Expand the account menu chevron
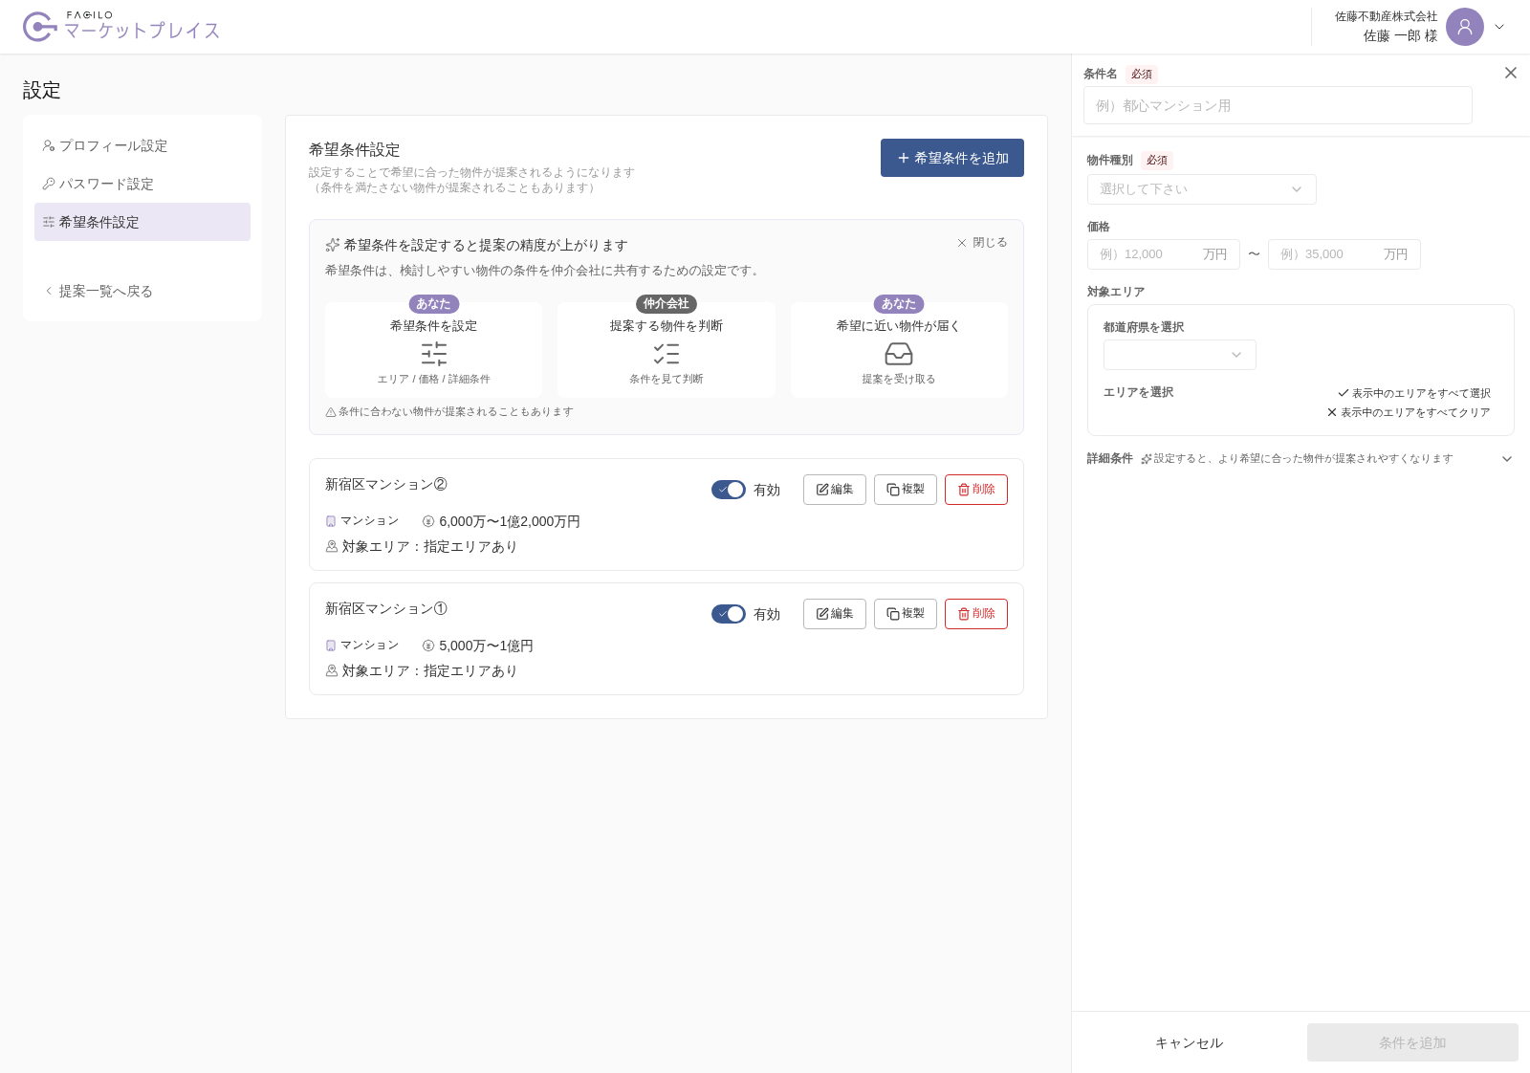Viewport: 1530px width, 1073px height. [1499, 27]
